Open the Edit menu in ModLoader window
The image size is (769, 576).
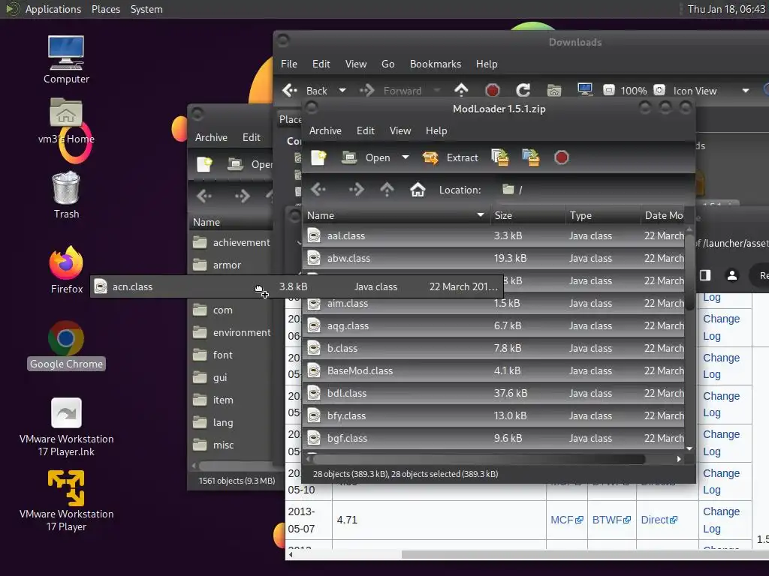(x=366, y=130)
